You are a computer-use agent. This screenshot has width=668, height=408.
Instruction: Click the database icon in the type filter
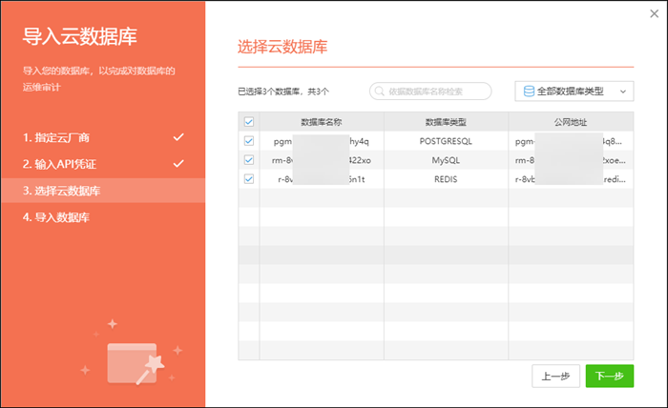click(528, 92)
